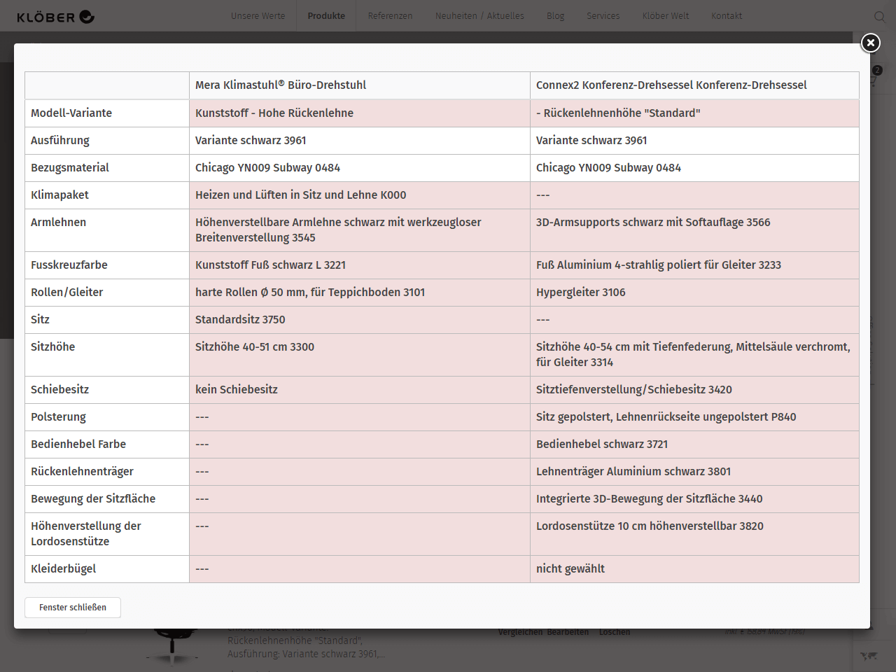896x672 pixels.
Task: Click the cell 'Integrierte 3D-Bewegung der Sitzfläche 3440'
Action: (x=694, y=499)
